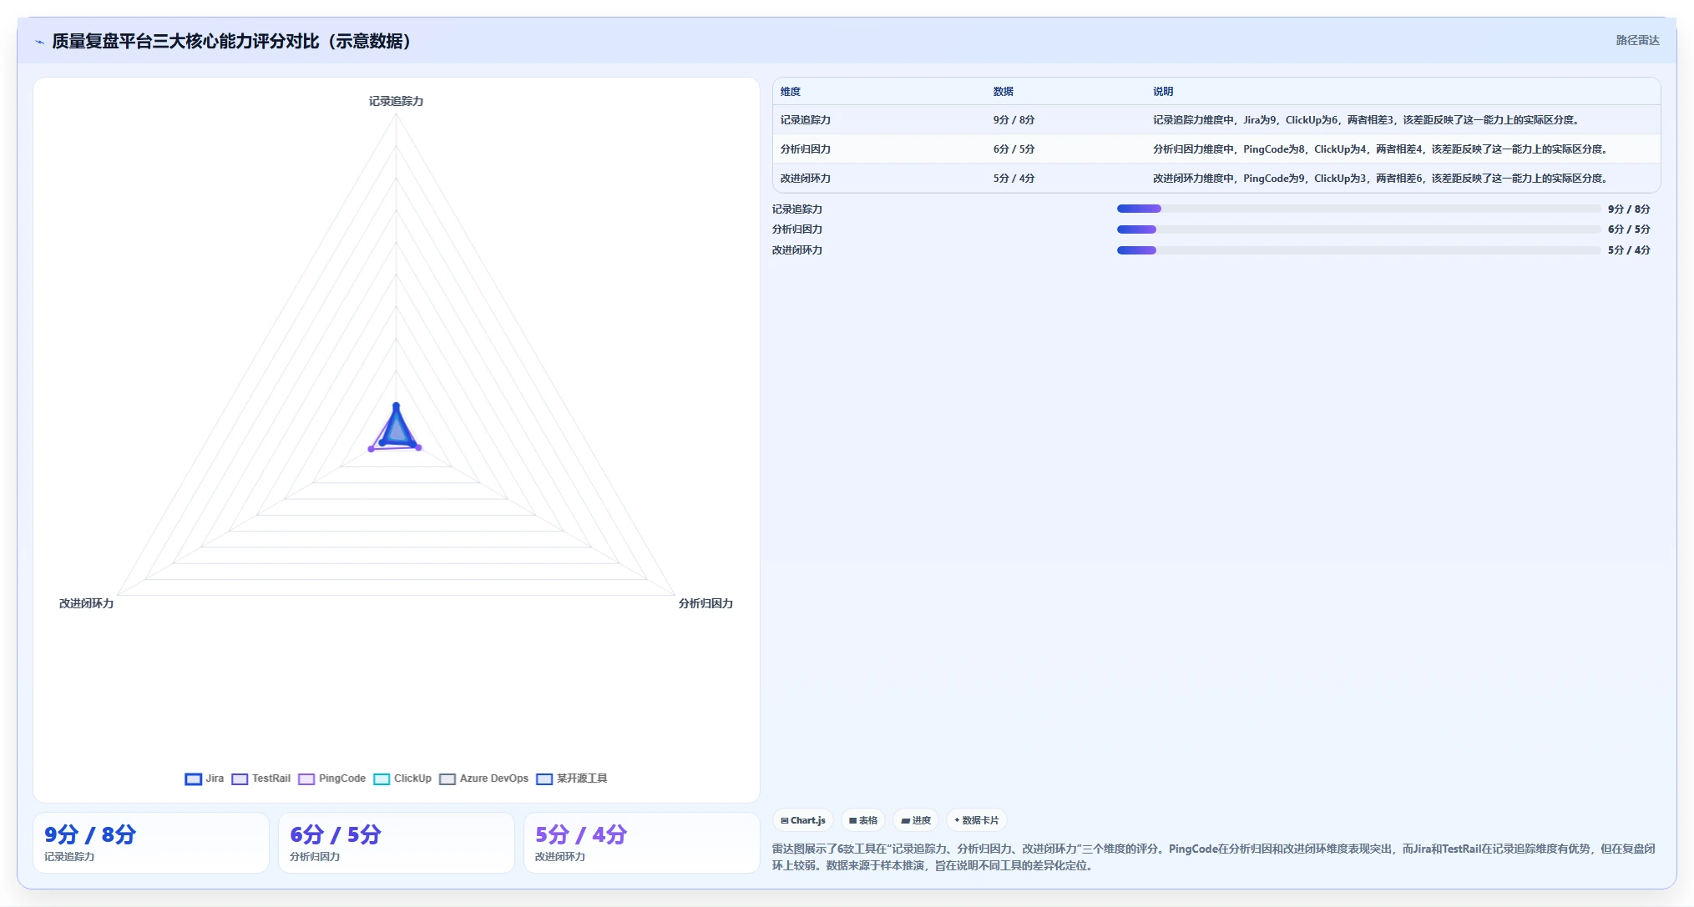
Task: Toggle Azure DevOps legend entry
Action: point(484,779)
